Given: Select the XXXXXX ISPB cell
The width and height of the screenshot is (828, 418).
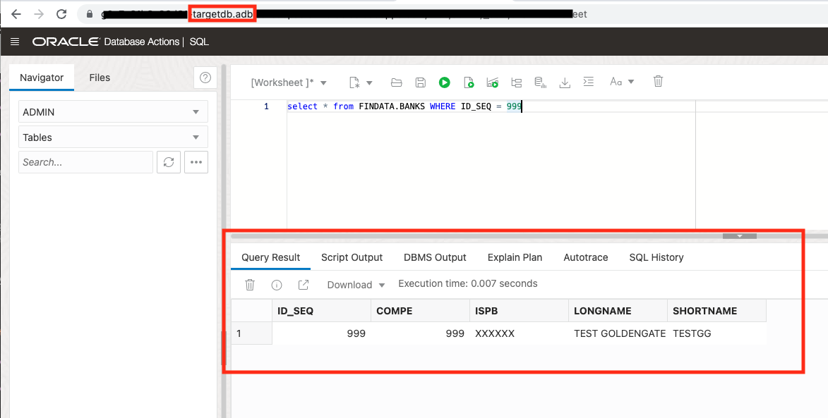Looking at the screenshot, I should [519, 333].
